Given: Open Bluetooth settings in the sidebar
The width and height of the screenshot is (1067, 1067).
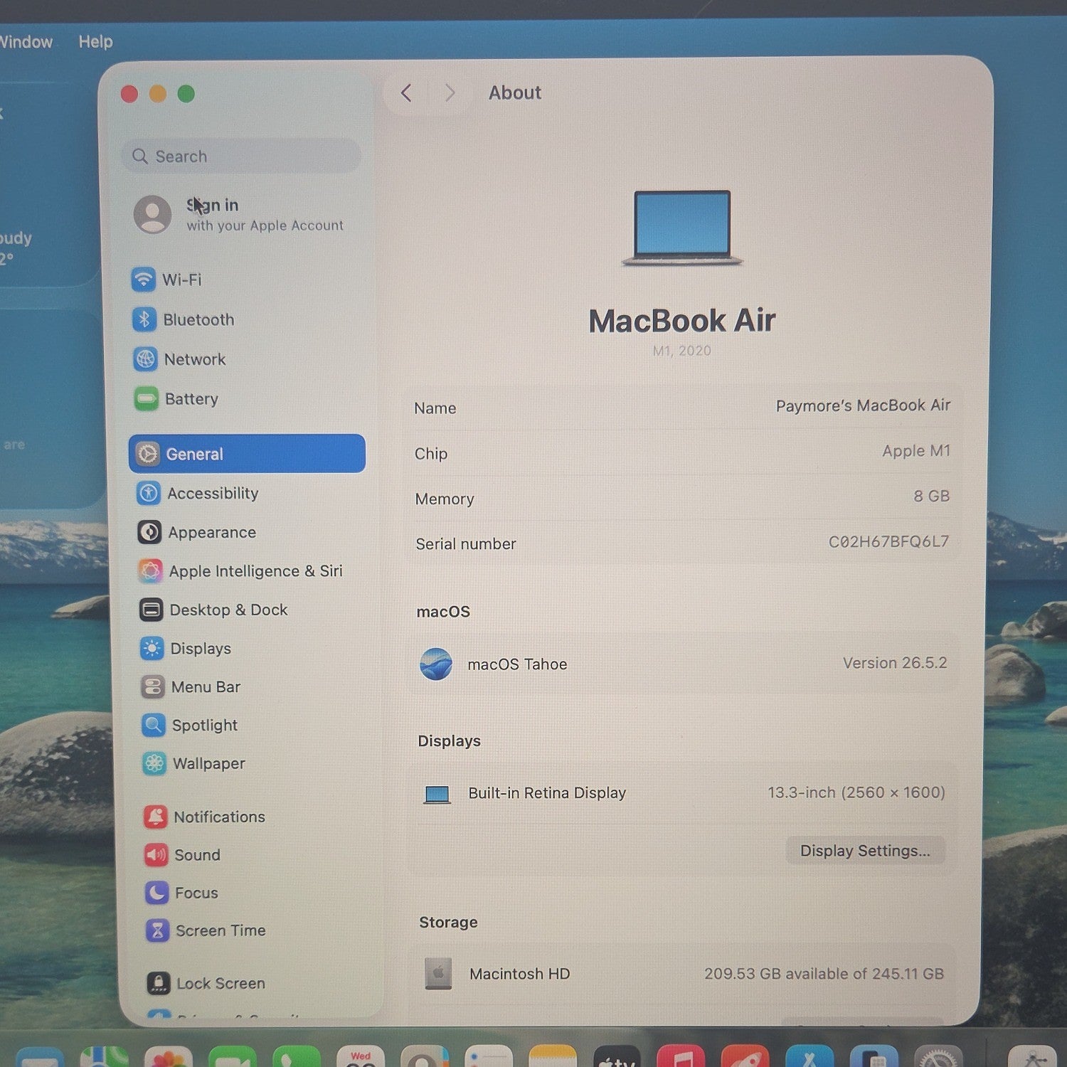Looking at the screenshot, I should pos(184,319).
